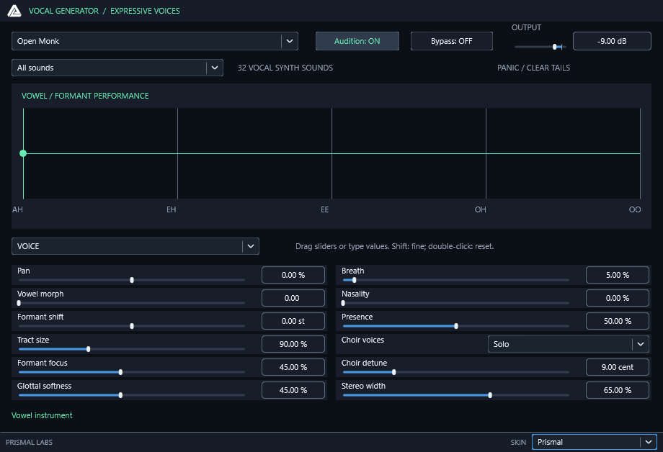This screenshot has height=452, width=663.
Task: Click the Skin dropdown chevron arrow
Action: (x=648, y=442)
